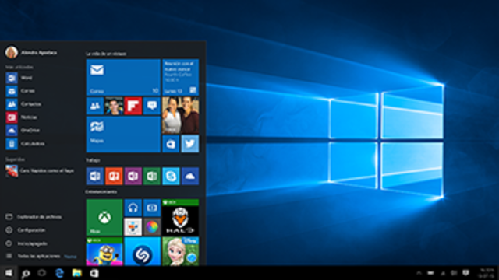Click the user account avatar picture
Image resolution: width=499 pixels, height=280 pixels.
(x=12, y=52)
